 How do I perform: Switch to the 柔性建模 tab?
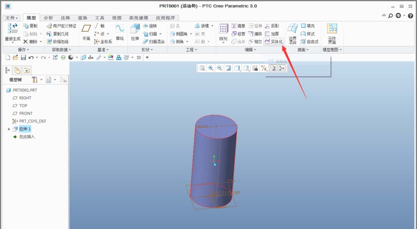pos(138,18)
